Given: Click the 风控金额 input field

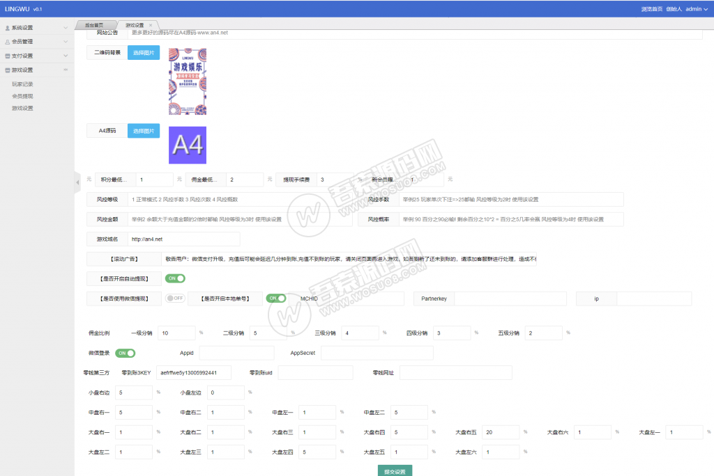Looking at the screenshot, I should coord(240,219).
